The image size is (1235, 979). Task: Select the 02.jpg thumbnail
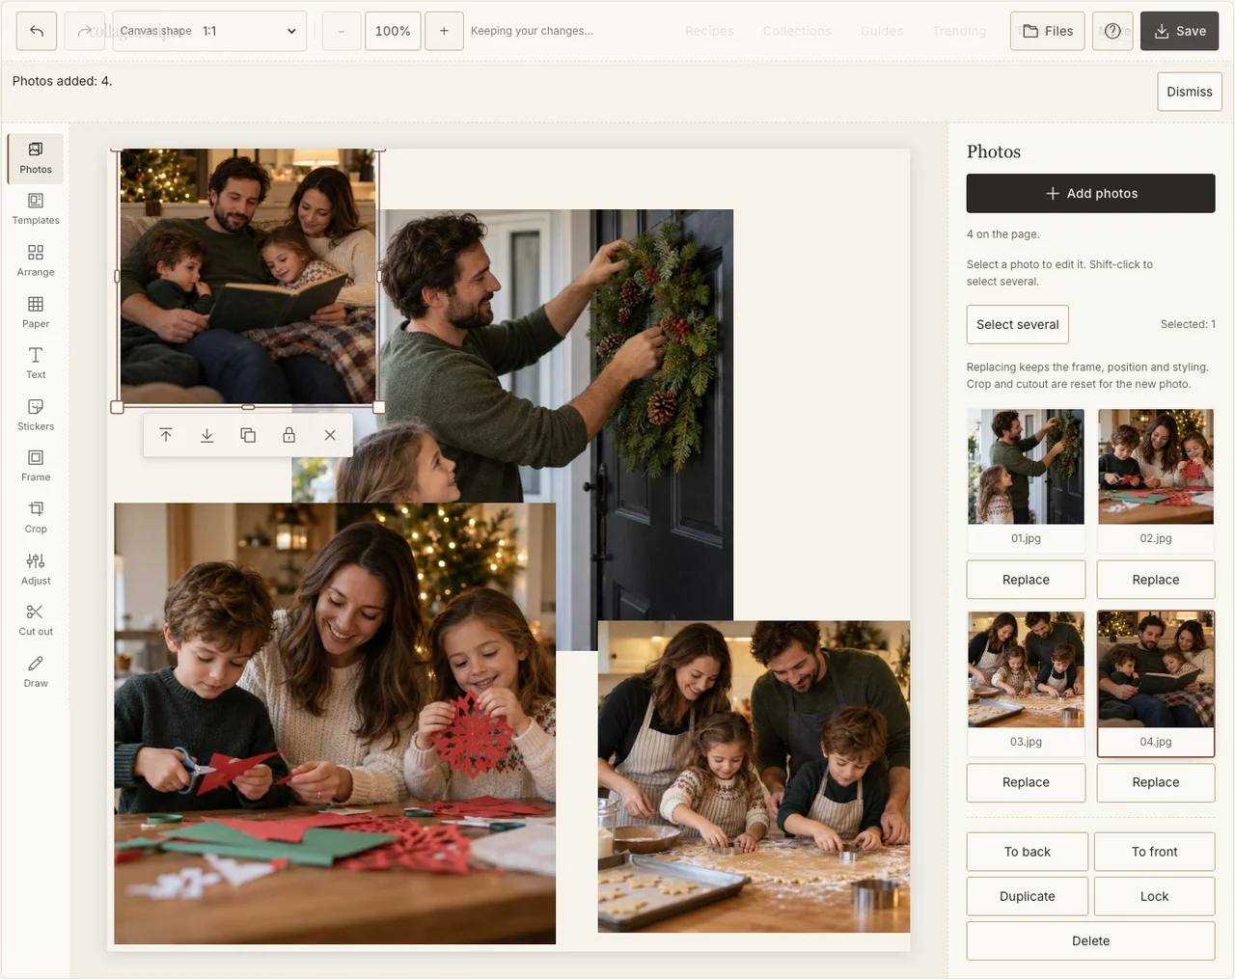tap(1156, 479)
